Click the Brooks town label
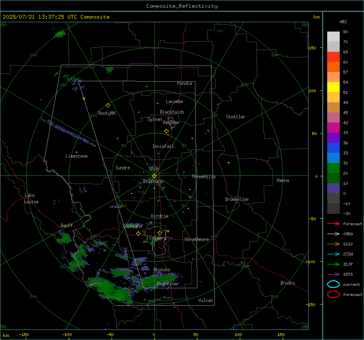Screen dimensions: 364x340 pyautogui.click(x=288, y=283)
